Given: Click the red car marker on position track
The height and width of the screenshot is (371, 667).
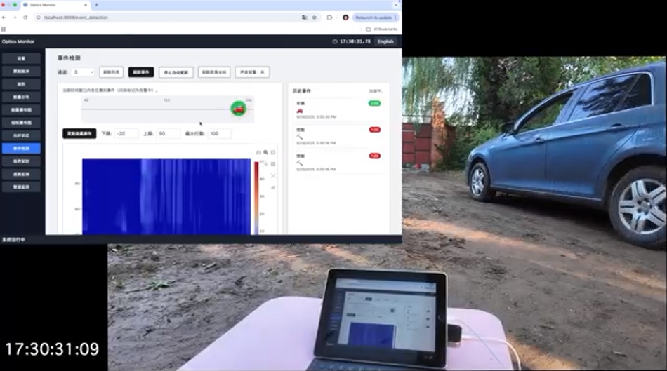Looking at the screenshot, I should coord(239,109).
